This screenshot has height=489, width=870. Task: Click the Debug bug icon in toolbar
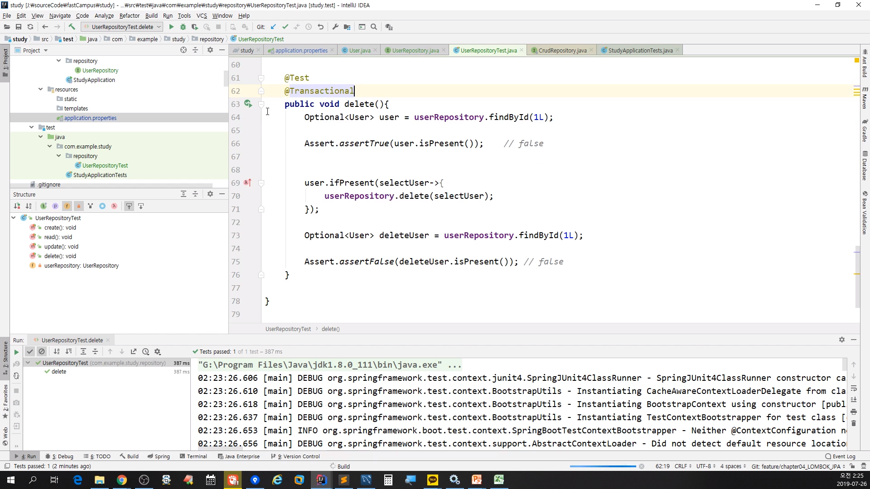183,27
